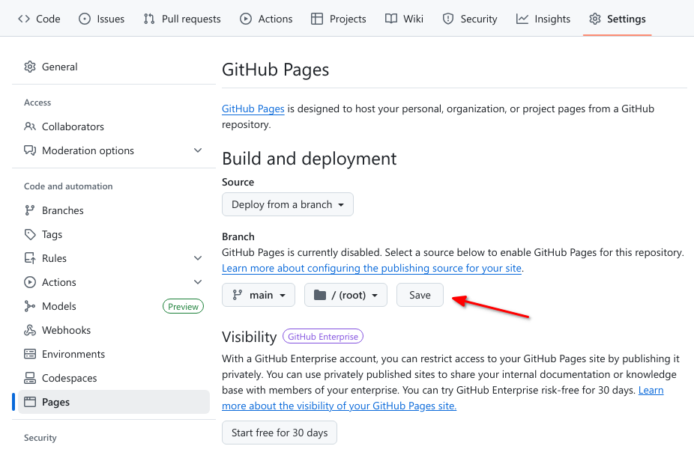
Task: Click the Projects table icon
Action: pos(317,19)
